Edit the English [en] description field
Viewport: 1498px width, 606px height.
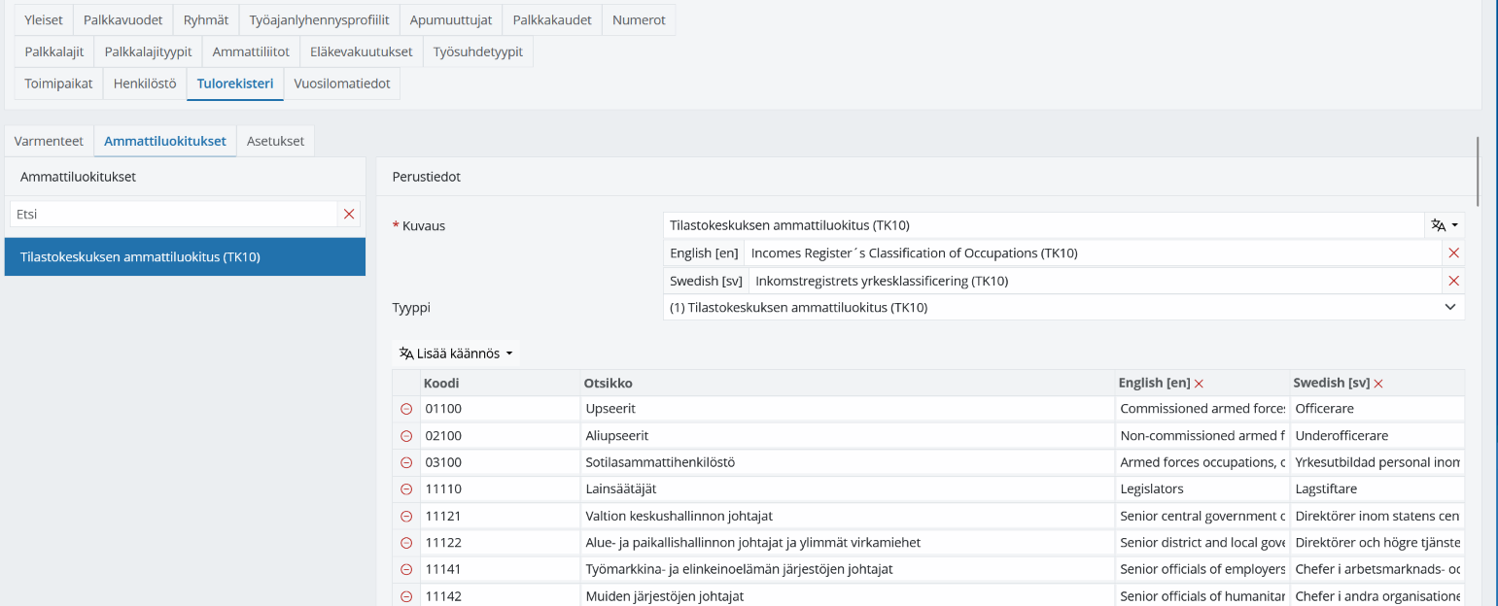1094,252
